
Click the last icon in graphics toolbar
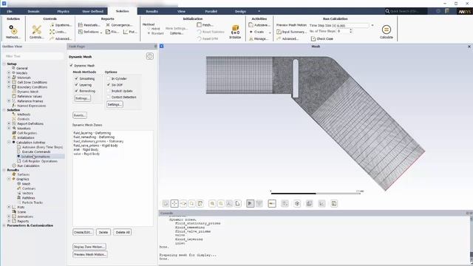click(x=334, y=204)
